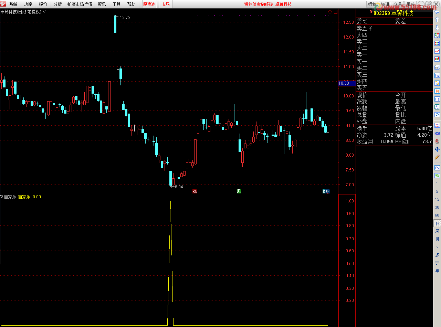Click the 12.72 high price annotation
This screenshot has height=327, width=441.
point(125,17)
